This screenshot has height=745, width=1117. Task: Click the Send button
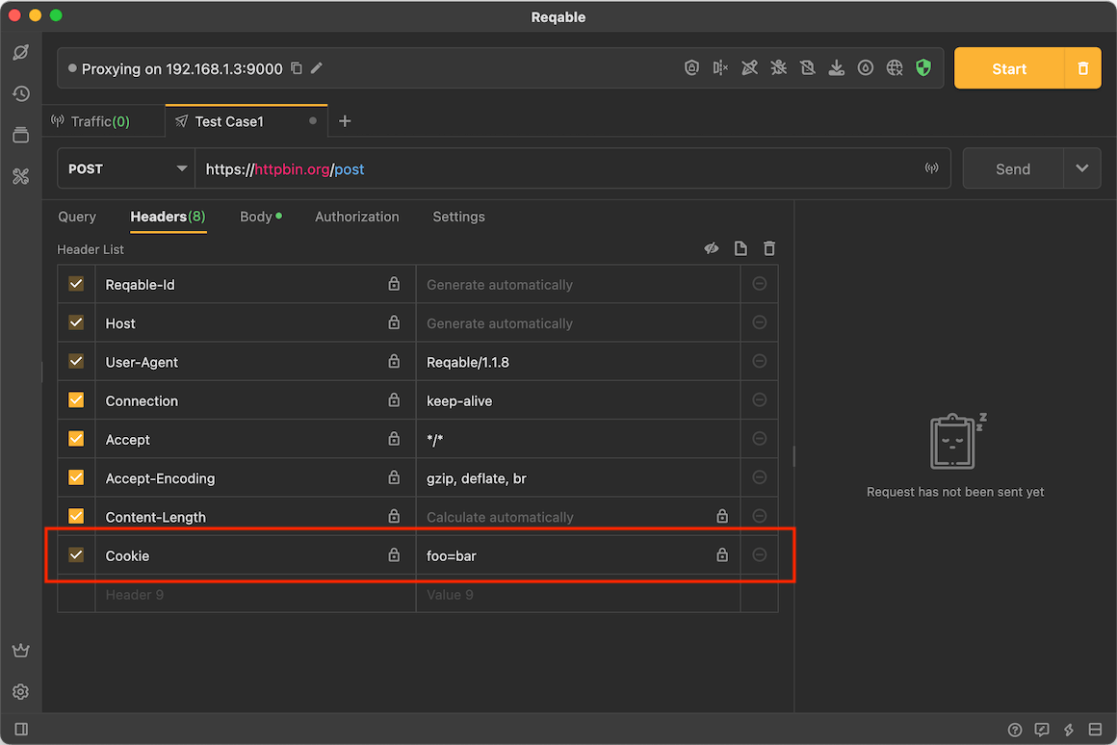tap(1013, 168)
